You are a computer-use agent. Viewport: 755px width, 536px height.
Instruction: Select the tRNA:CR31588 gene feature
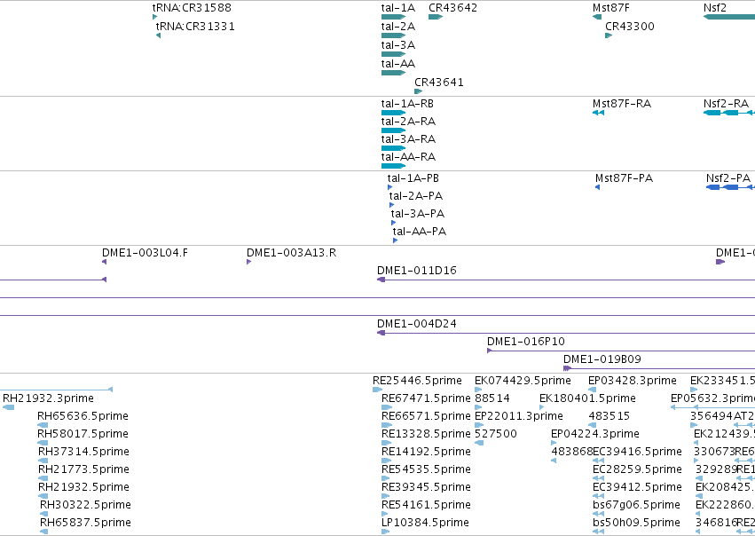pyautogui.click(x=154, y=17)
